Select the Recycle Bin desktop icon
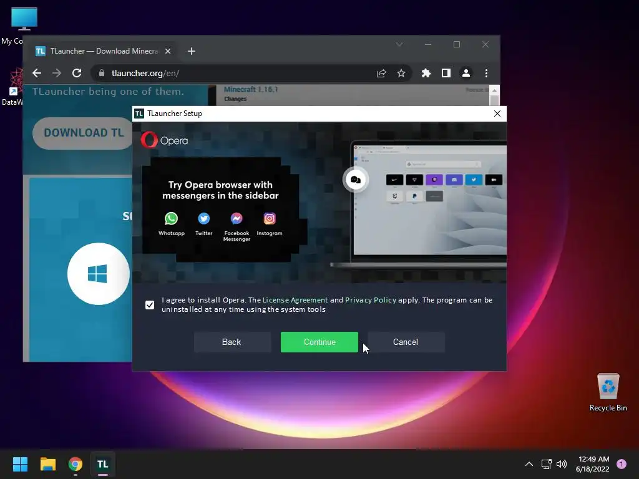The image size is (639, 479). tap(608, 393)
